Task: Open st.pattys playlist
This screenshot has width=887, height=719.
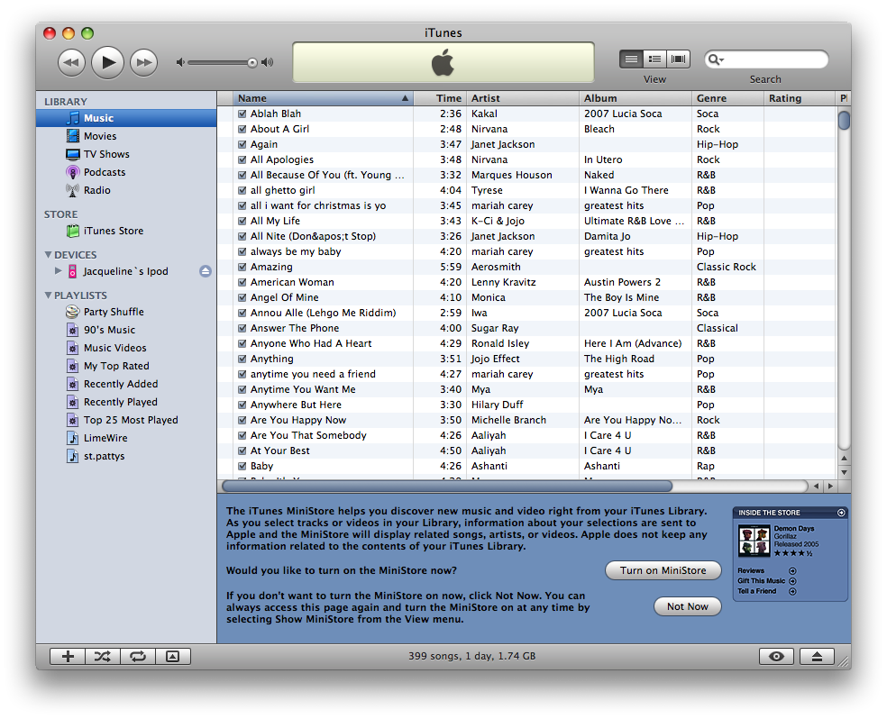Action: [104, 456]
